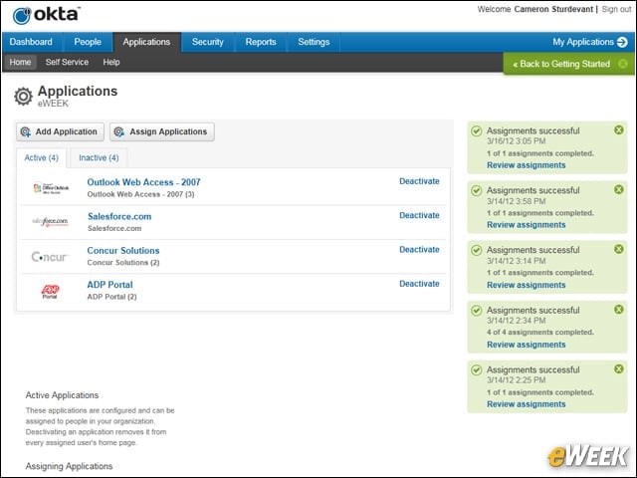Click the Active Applications help heading
Image resolution: width=637 pixels, height=478 pixels.
pyautogui.click(x=62, y=395)
